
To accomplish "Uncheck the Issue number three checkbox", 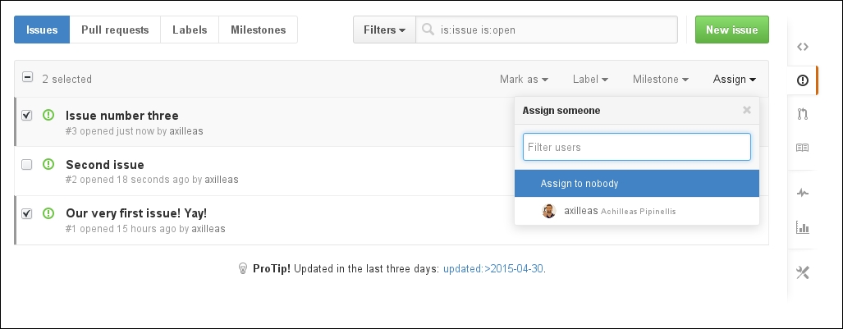I will point(27,115).
